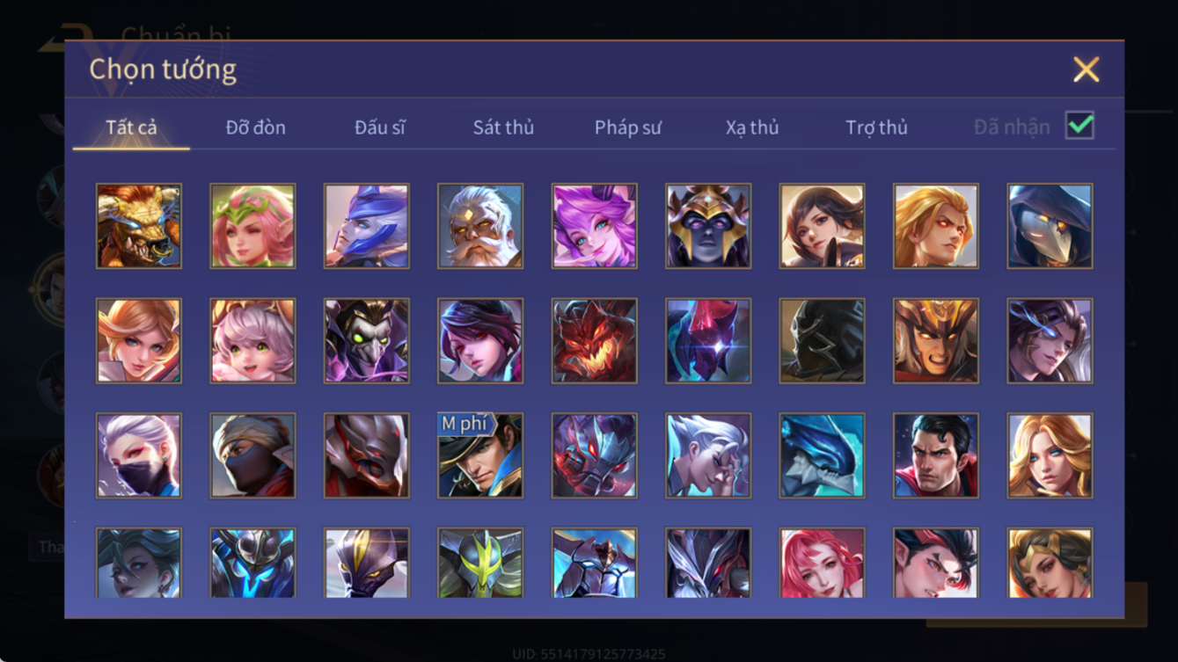
Task: Choose the green-eyed dark joker hero
Action: pyautogui.click(x=367, y=340)
